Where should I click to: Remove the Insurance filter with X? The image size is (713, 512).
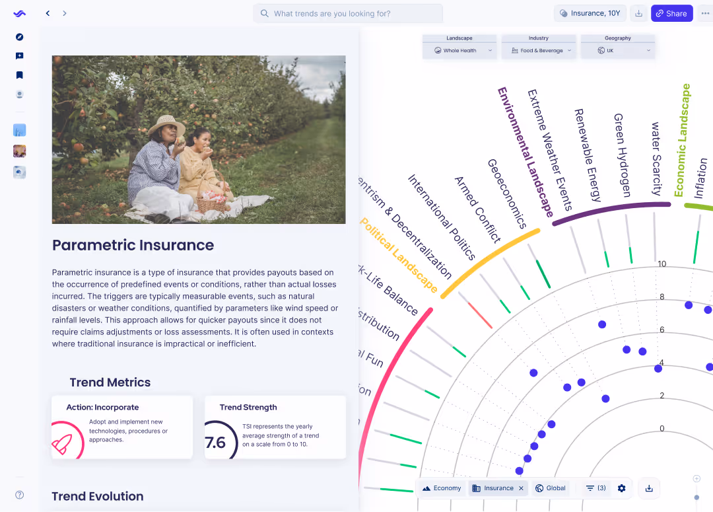[521, 488]
